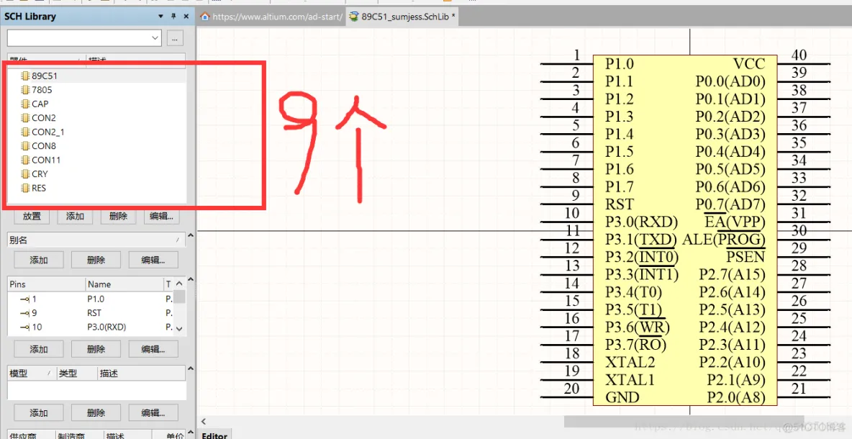
Task: Click the CON2_1 component icon
Action: [25, 132]
